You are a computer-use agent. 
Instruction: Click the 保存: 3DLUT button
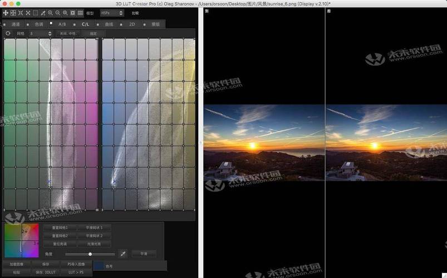pyautogui.click(x=46, y=272)
